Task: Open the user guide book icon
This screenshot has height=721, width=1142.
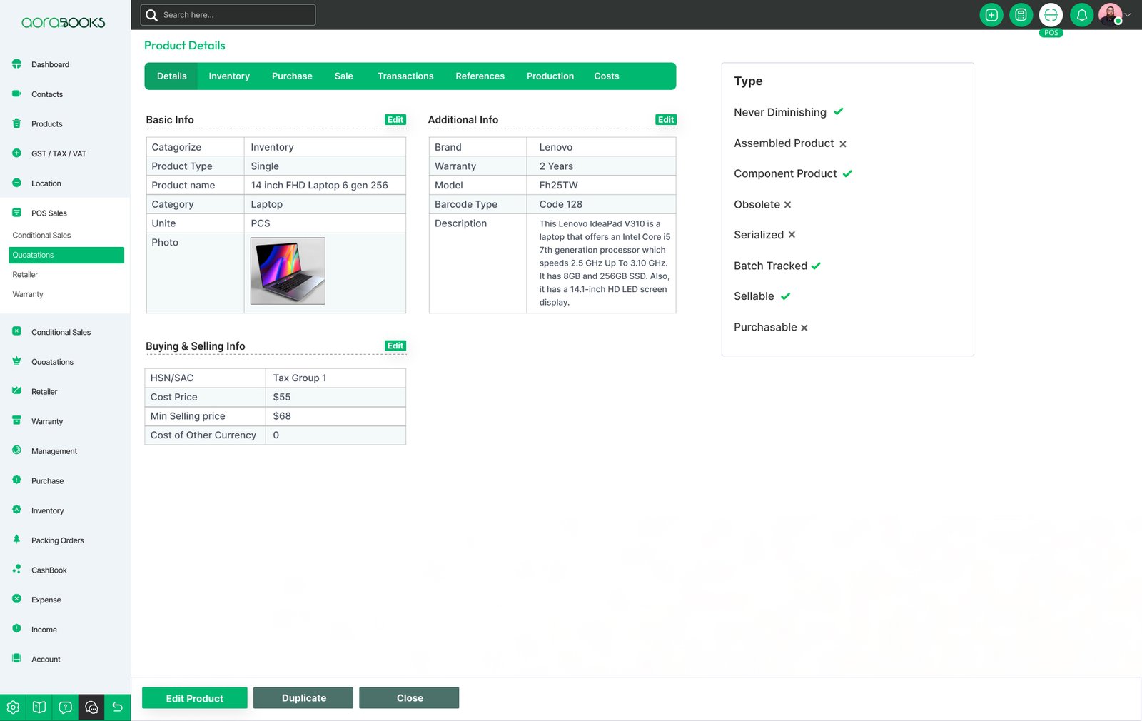Action: coord(39,707)
